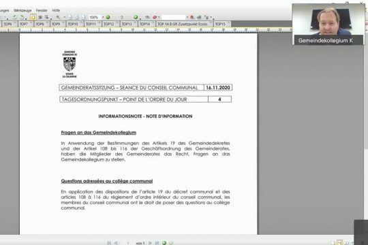Click agenda item number 4 cell

click(x=219, y=99)
